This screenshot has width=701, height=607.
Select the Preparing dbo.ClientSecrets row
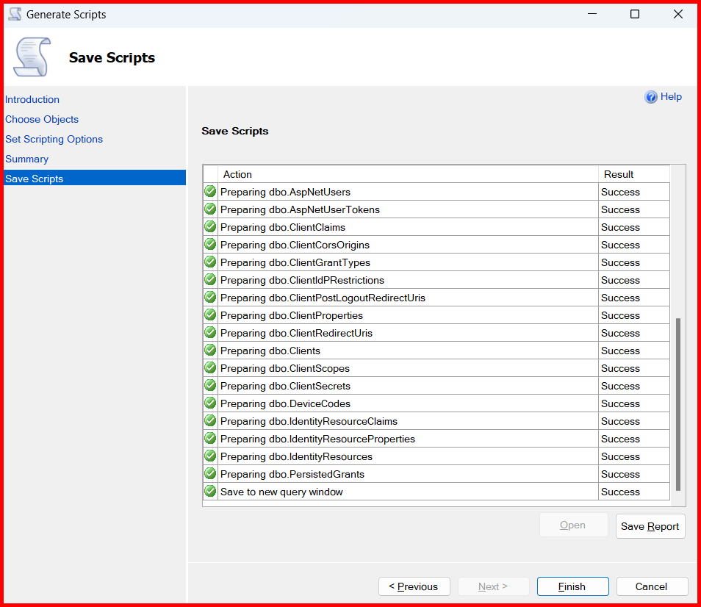click(408, 386)
